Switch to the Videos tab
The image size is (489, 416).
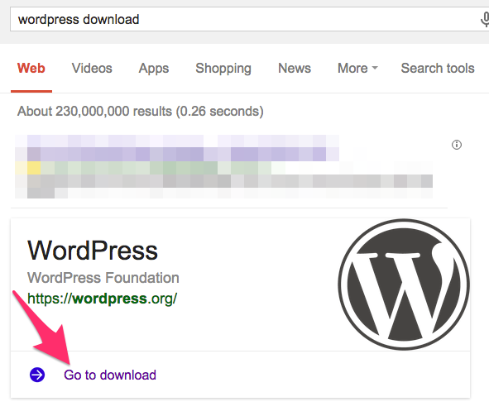coord(92,69)
